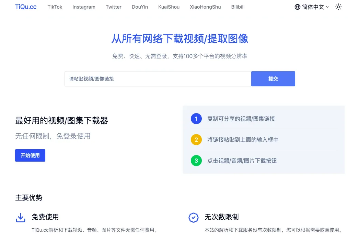Click the badge icon beside 无次数限制

click(194, 217)
